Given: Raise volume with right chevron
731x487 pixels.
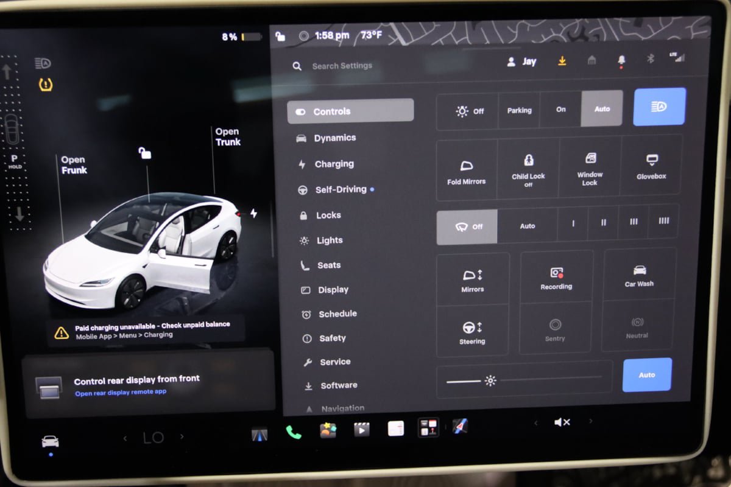Looking at the screenshot, I should pos(590,421).
